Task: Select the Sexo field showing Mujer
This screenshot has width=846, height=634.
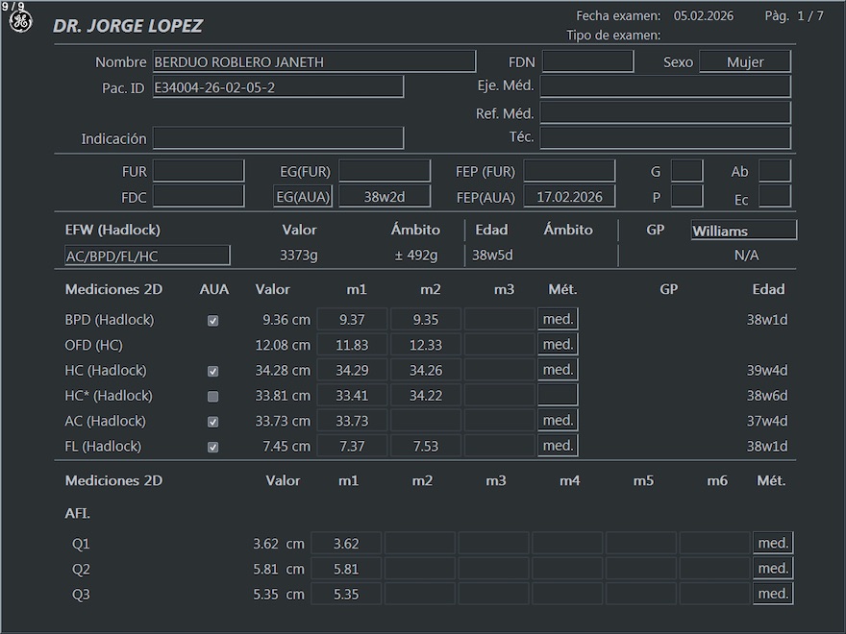Action: (x=744, y=62)
